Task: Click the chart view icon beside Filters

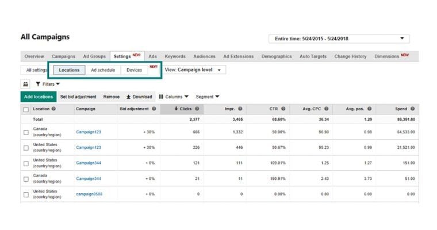Action: [x=25, y=84]
